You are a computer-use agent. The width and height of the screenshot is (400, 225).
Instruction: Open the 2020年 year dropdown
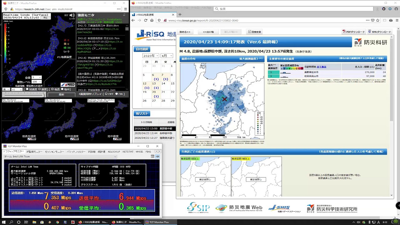(151, 56)
